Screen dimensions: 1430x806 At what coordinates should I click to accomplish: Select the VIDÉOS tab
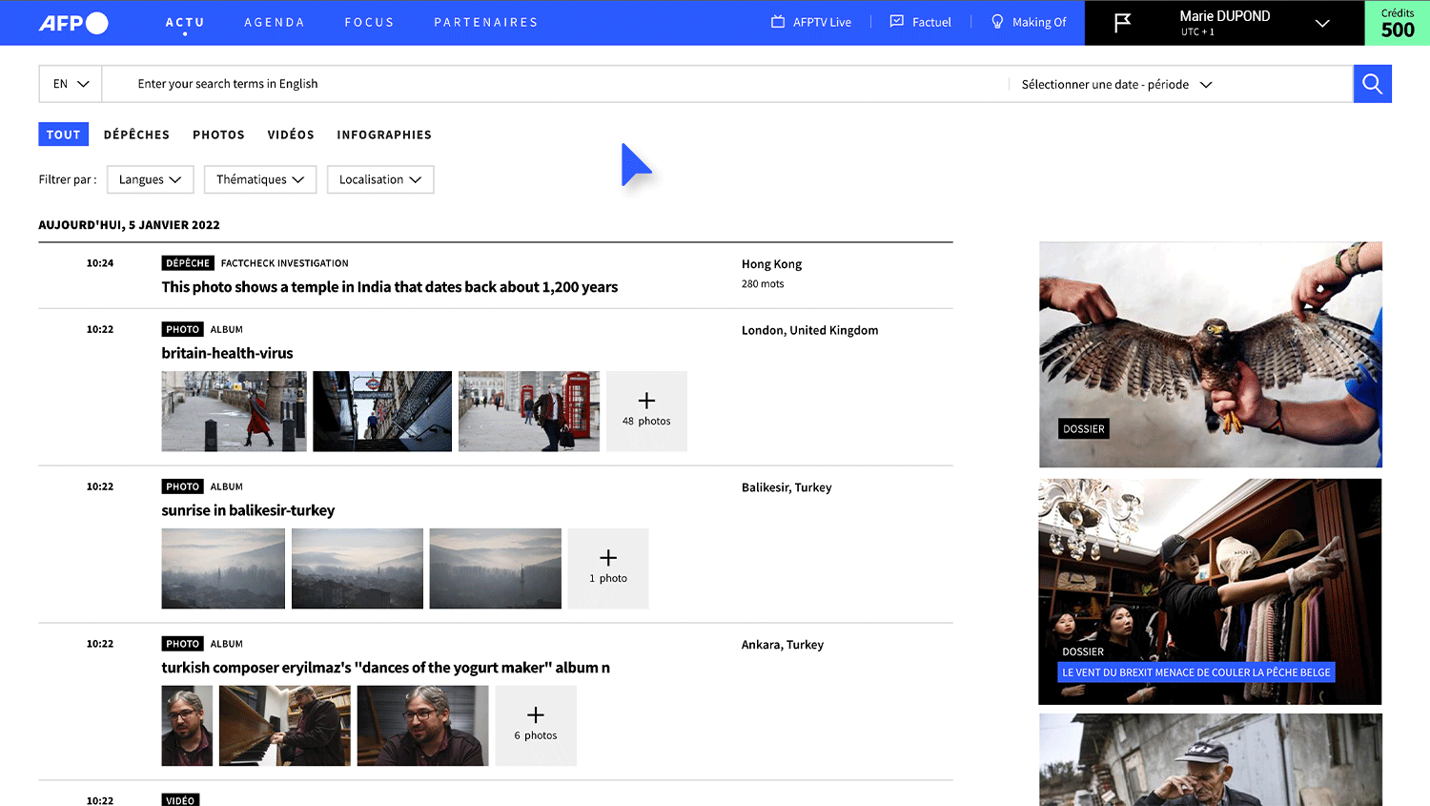[x=291, y=134]
